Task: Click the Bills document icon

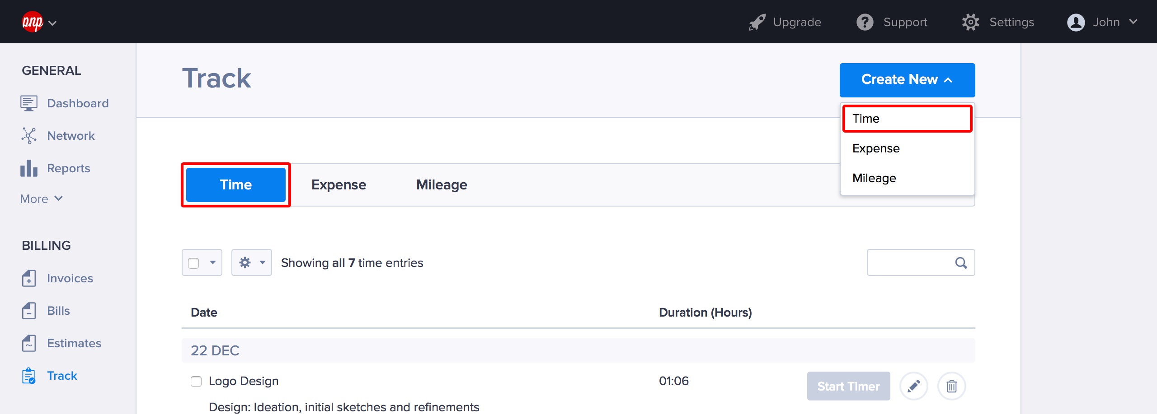Action: [29, 311]
